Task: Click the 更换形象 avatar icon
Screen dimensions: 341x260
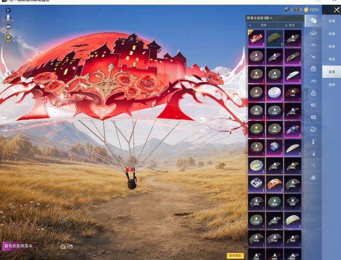Action: (x=8, y=18)
